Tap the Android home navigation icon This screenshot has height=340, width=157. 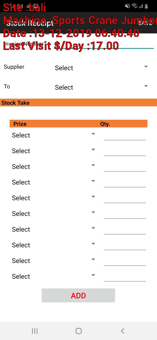pyautogui.click(x=78, y=331)
